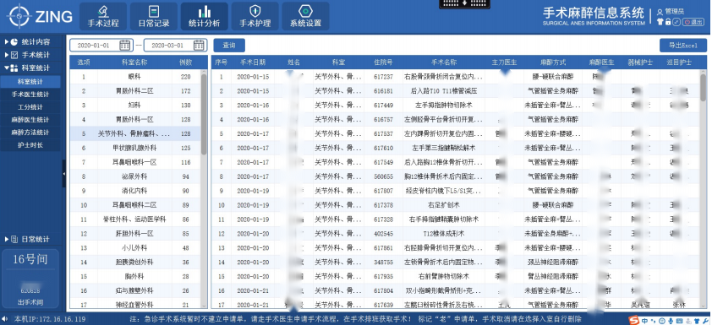This screenshot has height=325, width=712.
Task: Click the 主刀医生 column header
Action: click(x=505, y=62)
